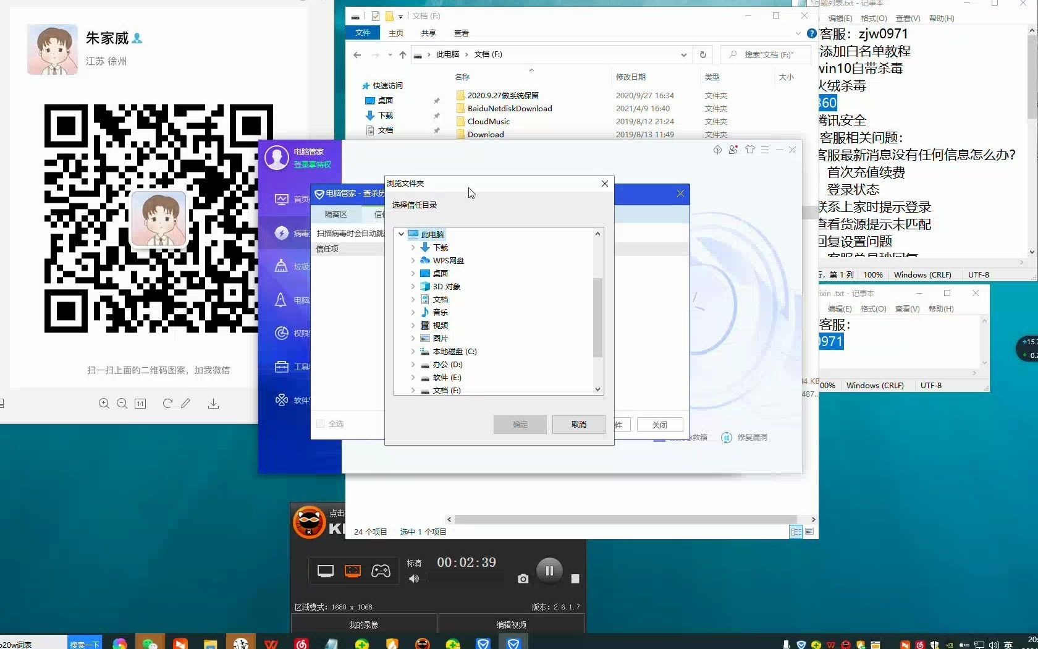The width and height of the screenshot is (1038, 649).
Task: Select 音乐 in the folder tree
Action: [440, 312]
